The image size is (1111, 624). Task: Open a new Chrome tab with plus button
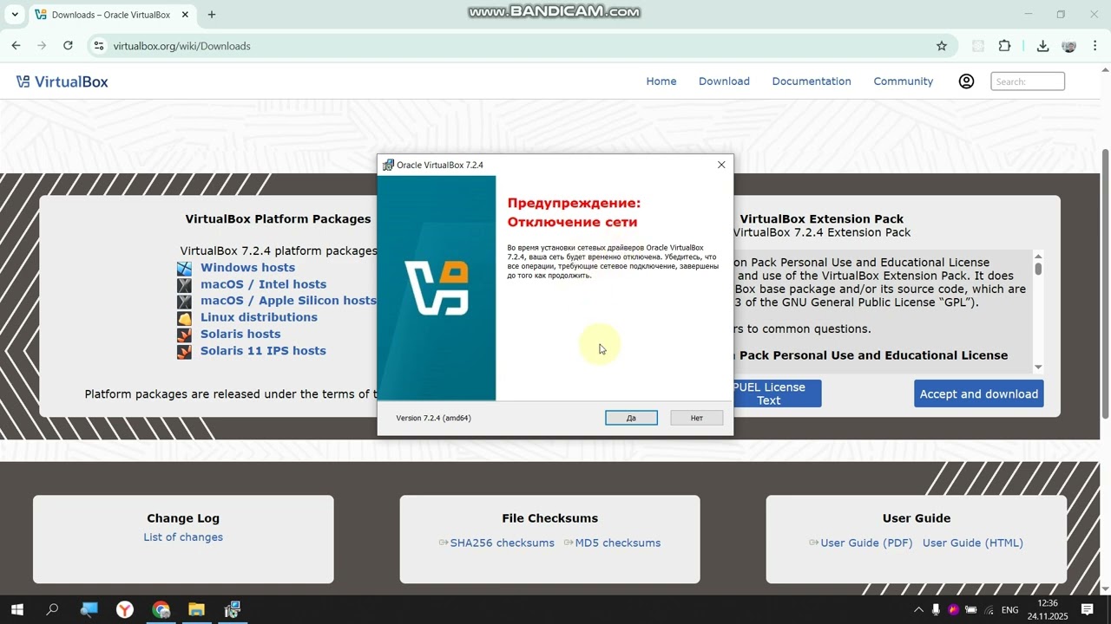[x=212, y=15]
